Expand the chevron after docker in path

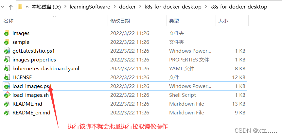pos(140,7)
